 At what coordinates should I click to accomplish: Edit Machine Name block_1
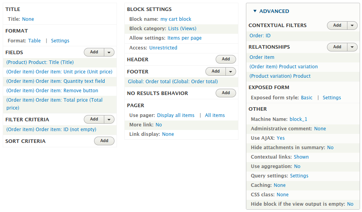point(298,119)
